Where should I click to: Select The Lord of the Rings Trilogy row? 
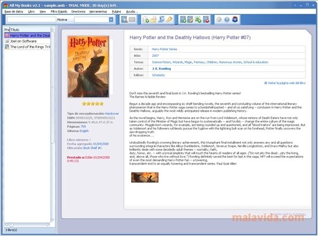(27, 47)
